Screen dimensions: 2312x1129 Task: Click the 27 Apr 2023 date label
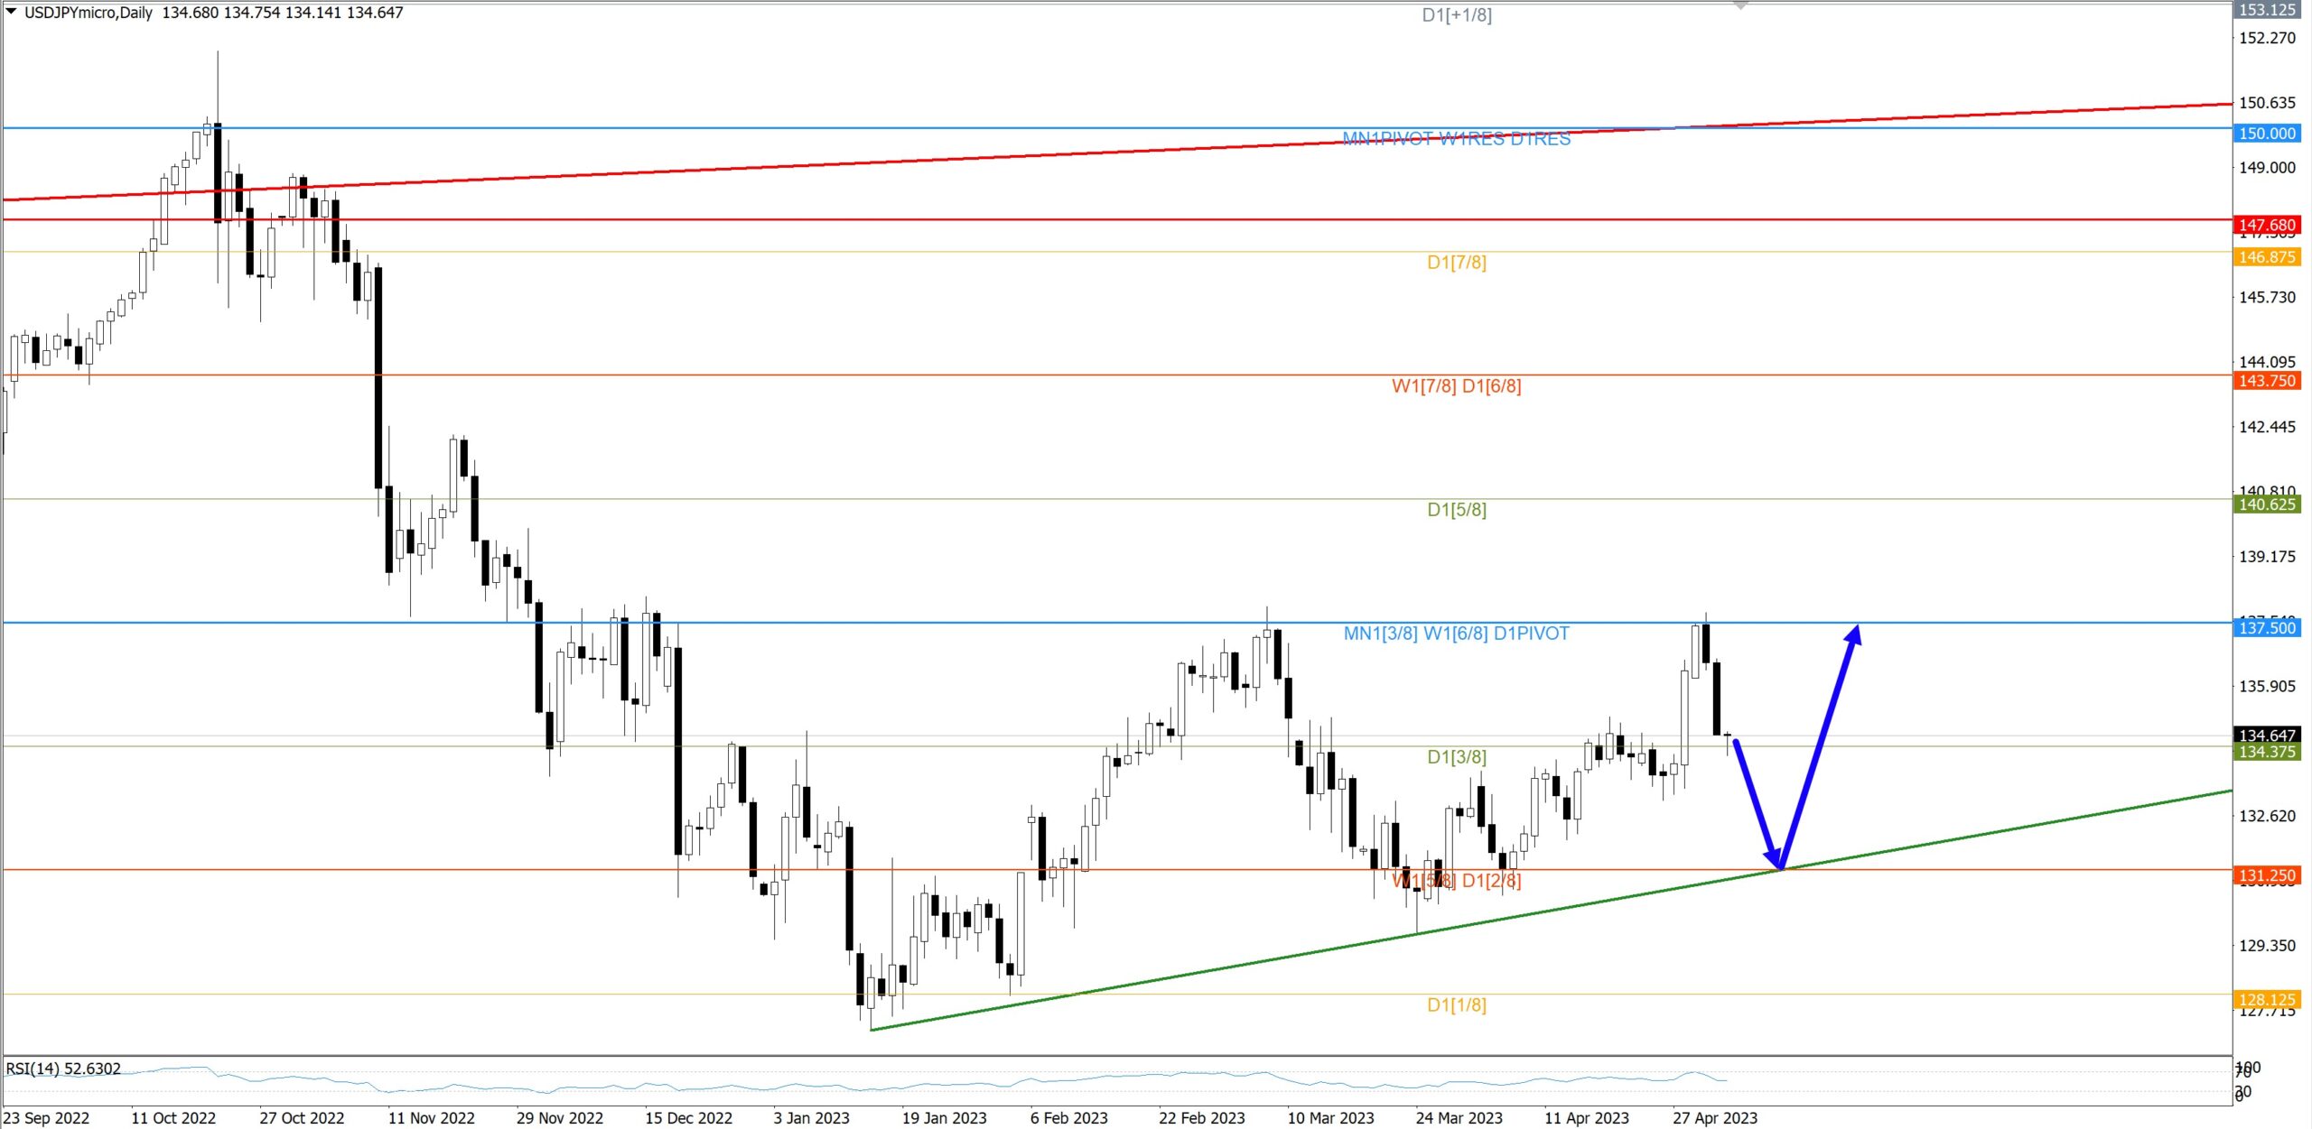pyautogui.click(x=1714, y=1118)
